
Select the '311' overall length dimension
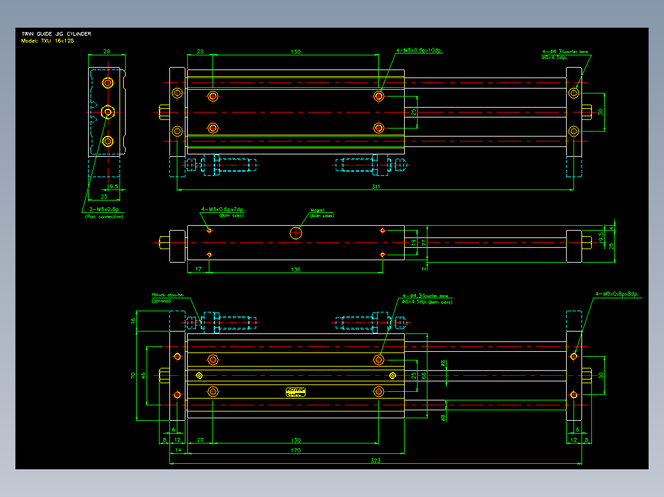click(x=376, y=186)
